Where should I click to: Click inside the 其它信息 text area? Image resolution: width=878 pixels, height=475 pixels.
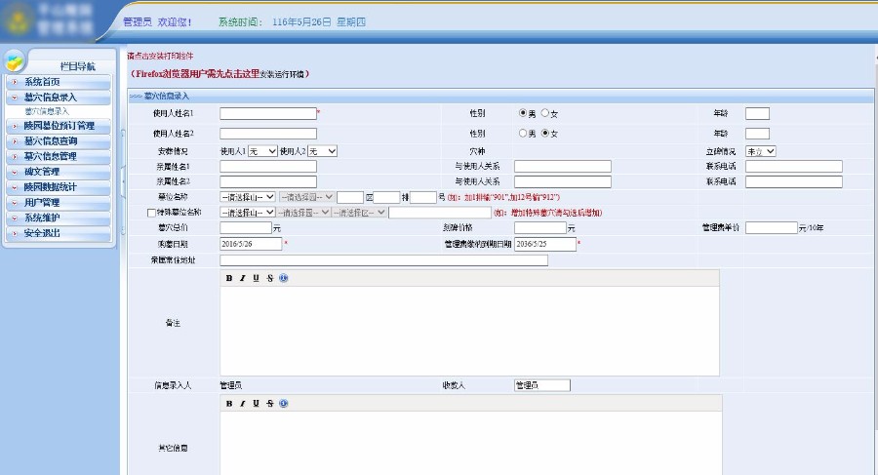tap(471, 444)
